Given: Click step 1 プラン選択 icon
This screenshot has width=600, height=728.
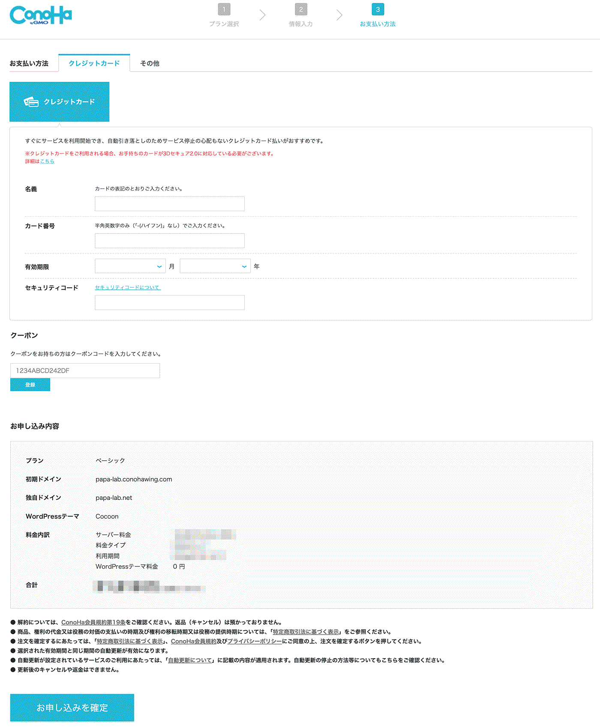Looking at the screenshot, I should [224, 9].
